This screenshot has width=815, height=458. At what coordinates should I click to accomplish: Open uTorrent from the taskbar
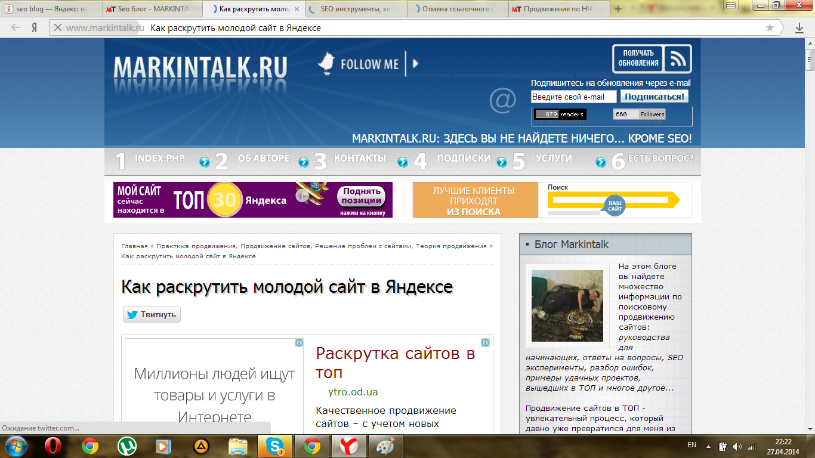pos(126,445)
